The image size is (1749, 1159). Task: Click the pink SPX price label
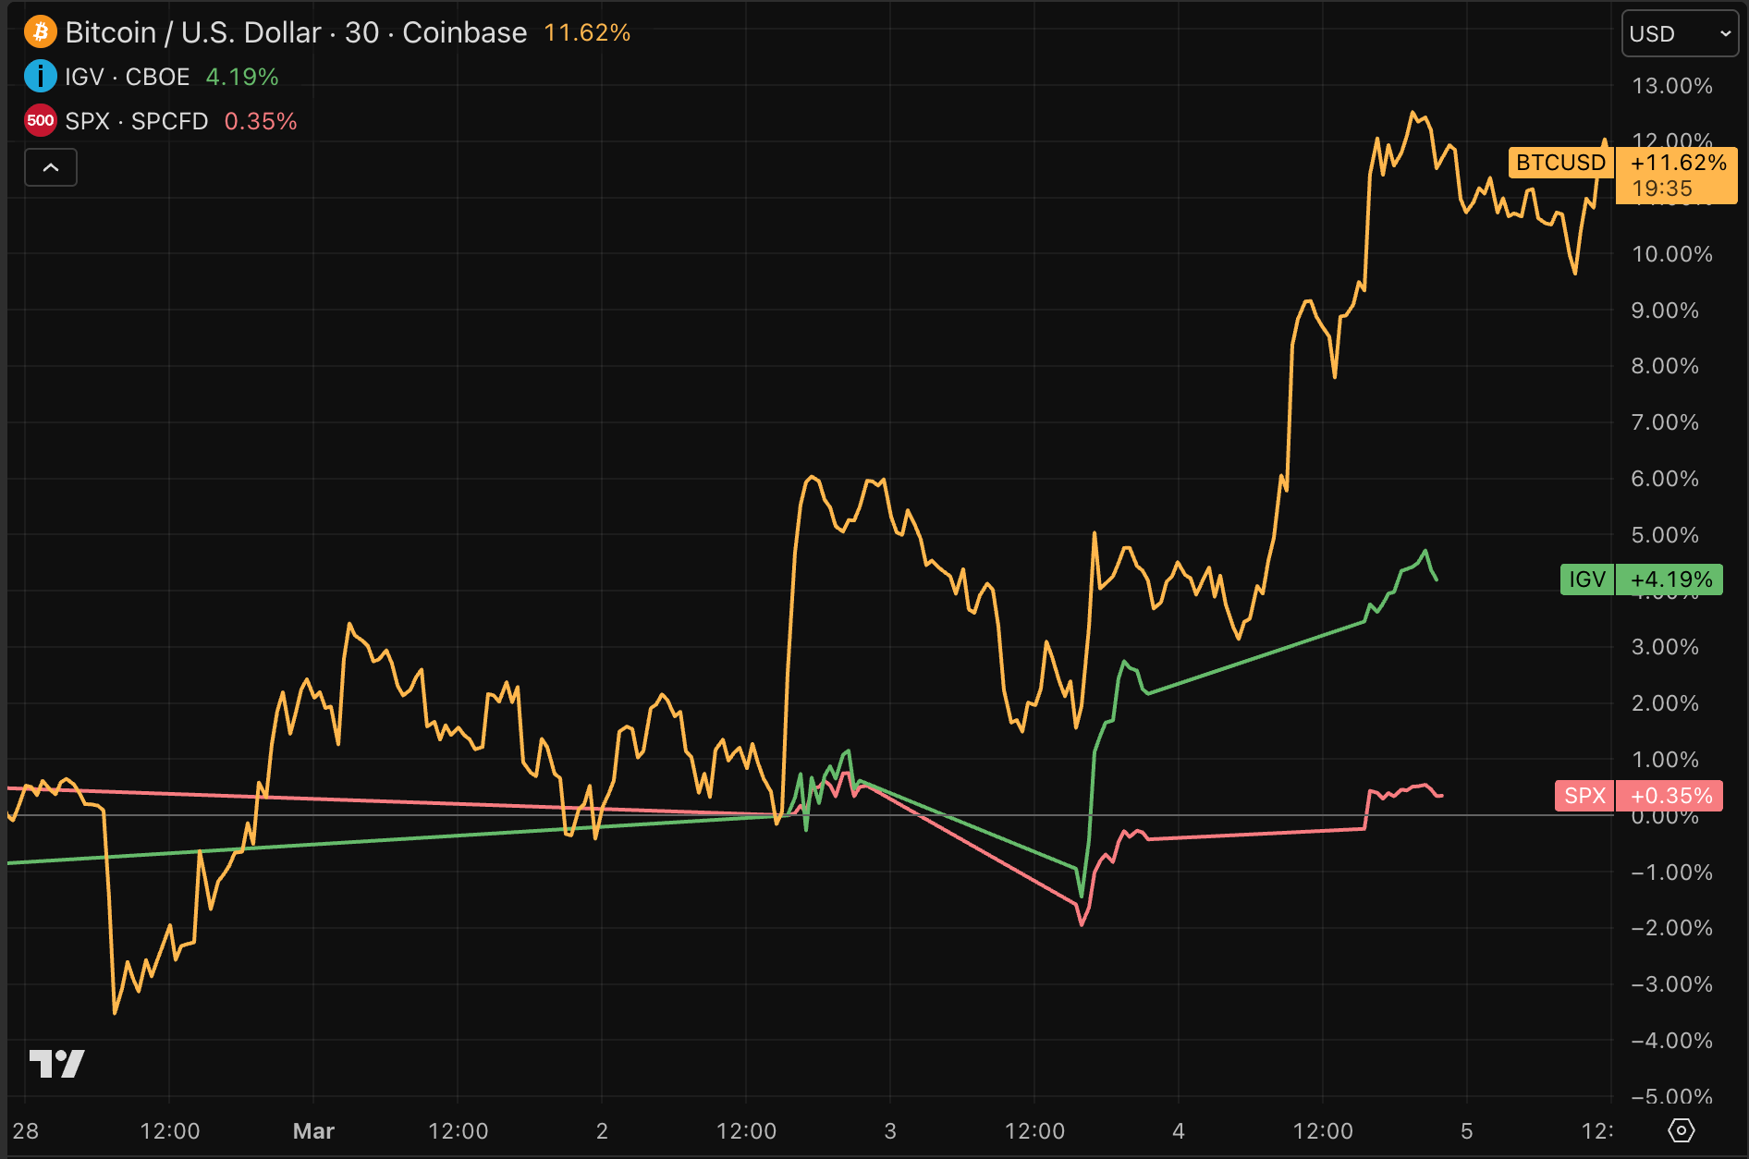(1584, 796)
